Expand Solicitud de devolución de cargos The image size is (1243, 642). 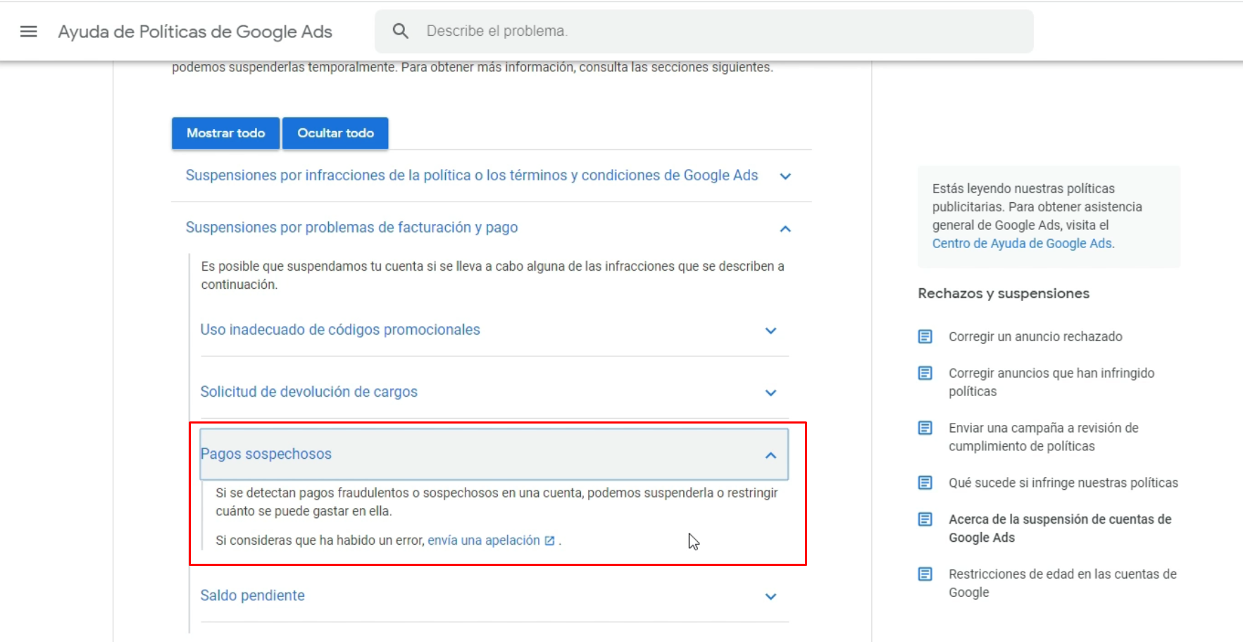tap(308, 392)
